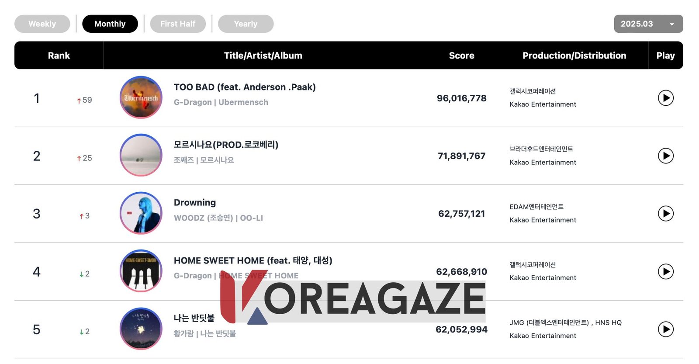Switch to First Half chart
This screenshot has width=699, height=364.
pyautogui.click(x=178, y=24)
